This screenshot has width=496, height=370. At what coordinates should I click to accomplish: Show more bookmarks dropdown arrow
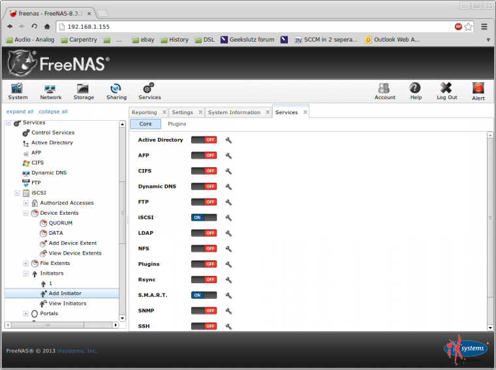488,40
